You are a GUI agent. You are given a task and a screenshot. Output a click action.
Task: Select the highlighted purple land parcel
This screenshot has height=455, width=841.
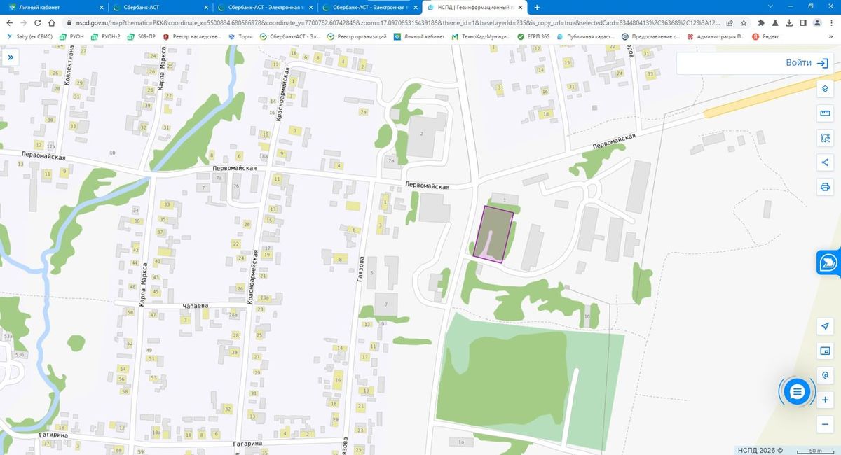pyautogui.click(x=493, y=233)
